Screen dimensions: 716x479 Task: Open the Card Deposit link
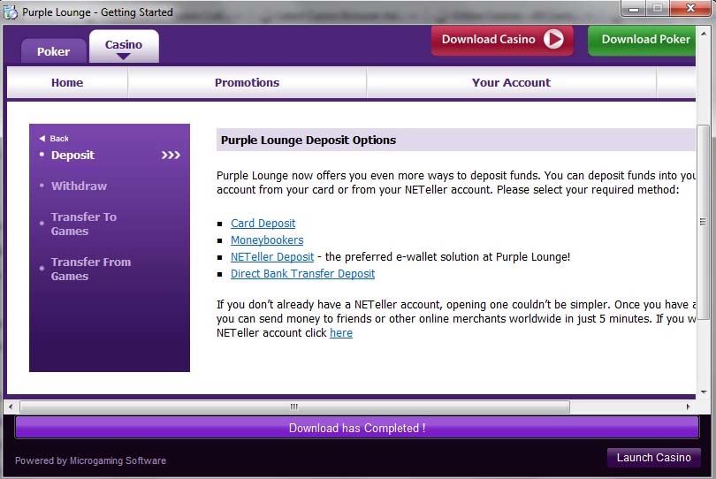(263, 224)
